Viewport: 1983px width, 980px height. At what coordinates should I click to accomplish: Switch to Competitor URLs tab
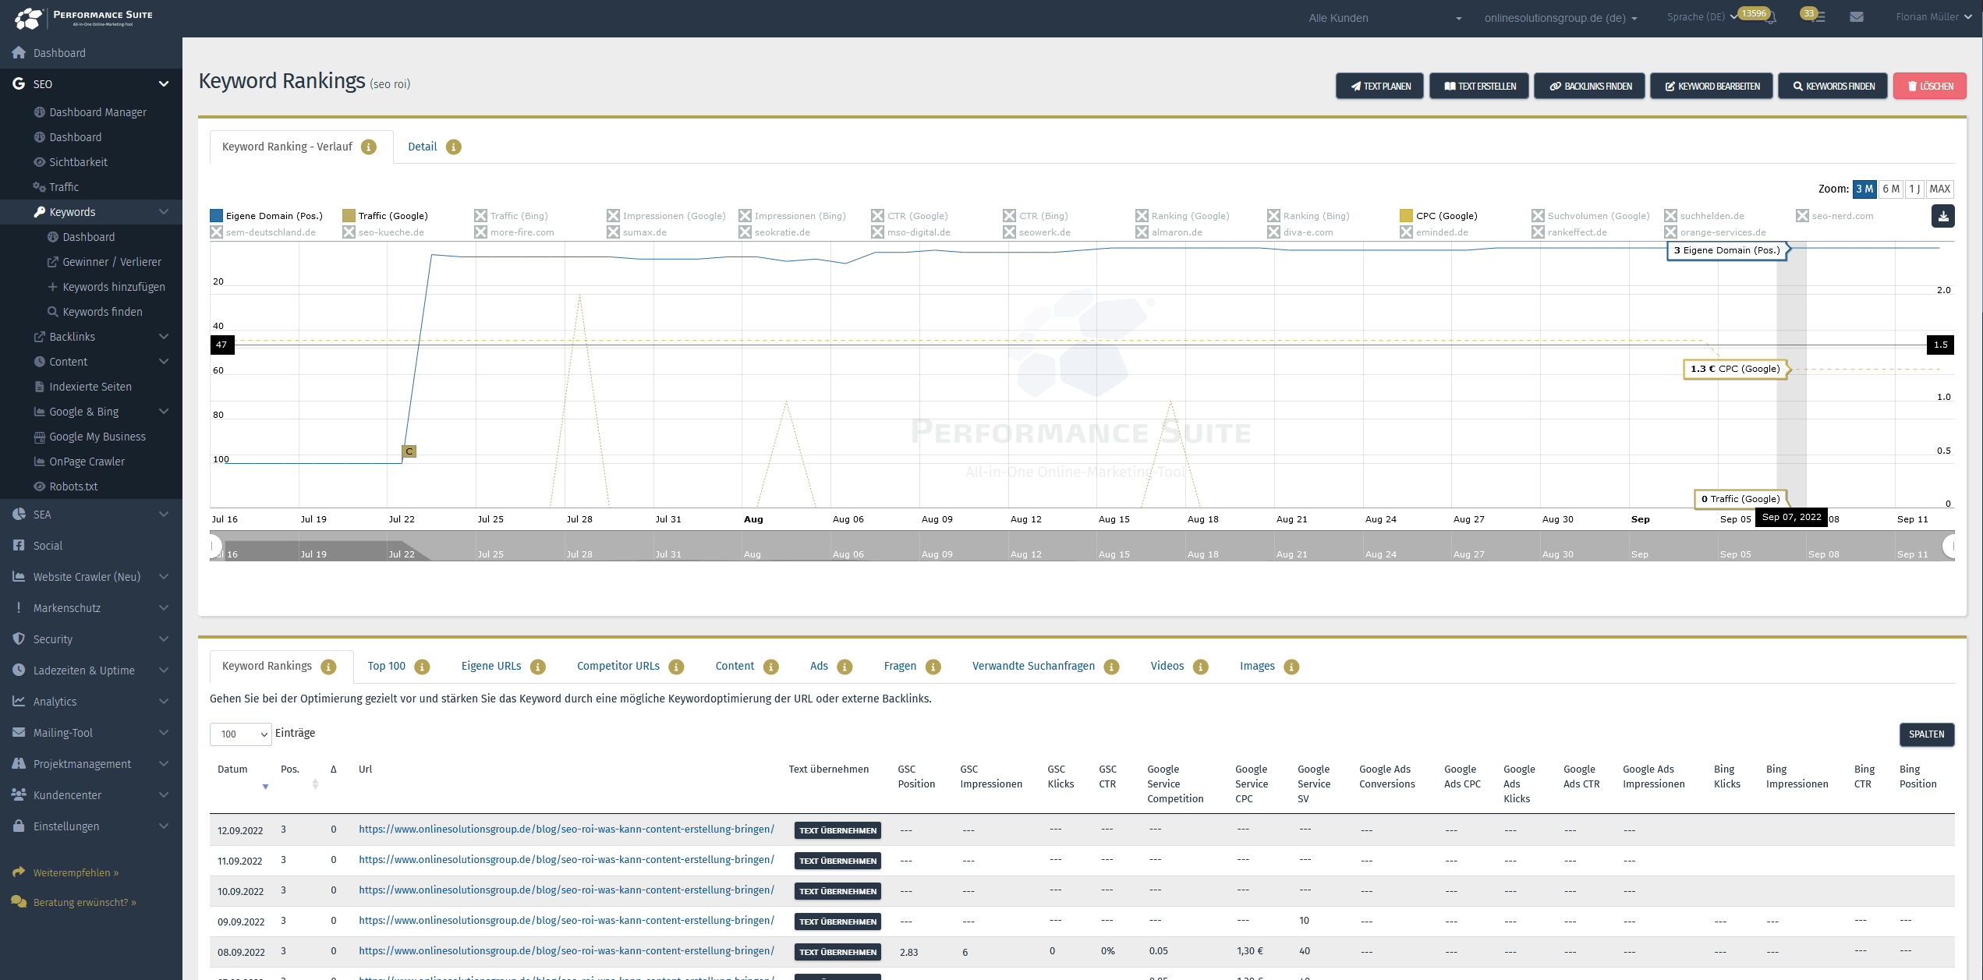click(618, 666)
